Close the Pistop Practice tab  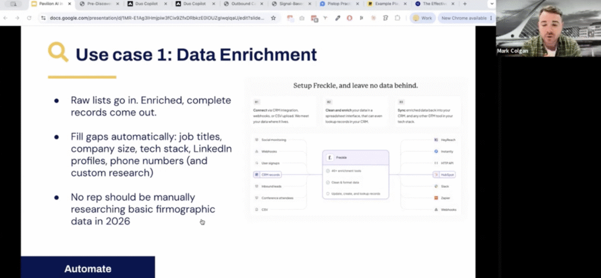point(357,4)
